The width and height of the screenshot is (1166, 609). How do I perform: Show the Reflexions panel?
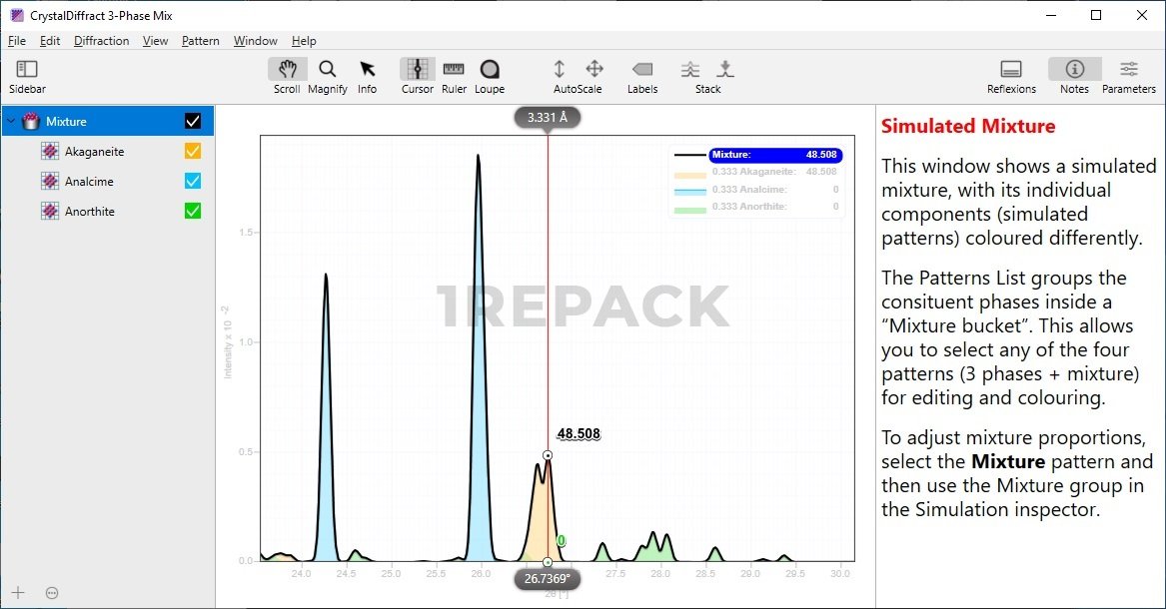click(1011, 70)
